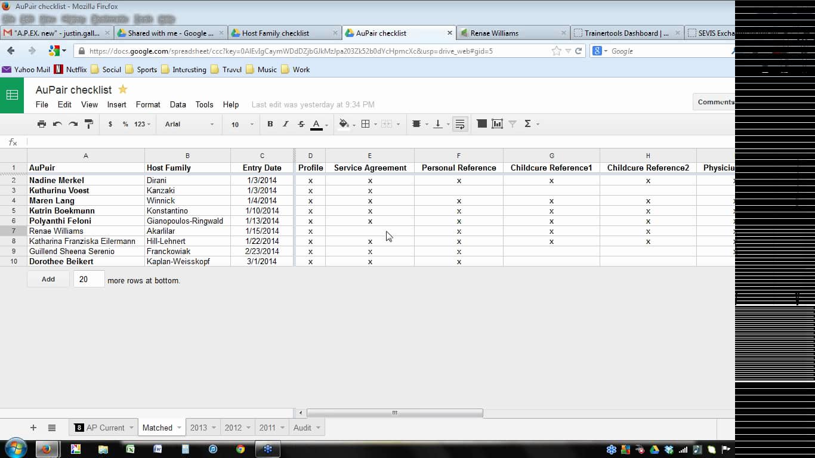Undo the last action
The width and height of the screenshot is (815, 458).
57,124
